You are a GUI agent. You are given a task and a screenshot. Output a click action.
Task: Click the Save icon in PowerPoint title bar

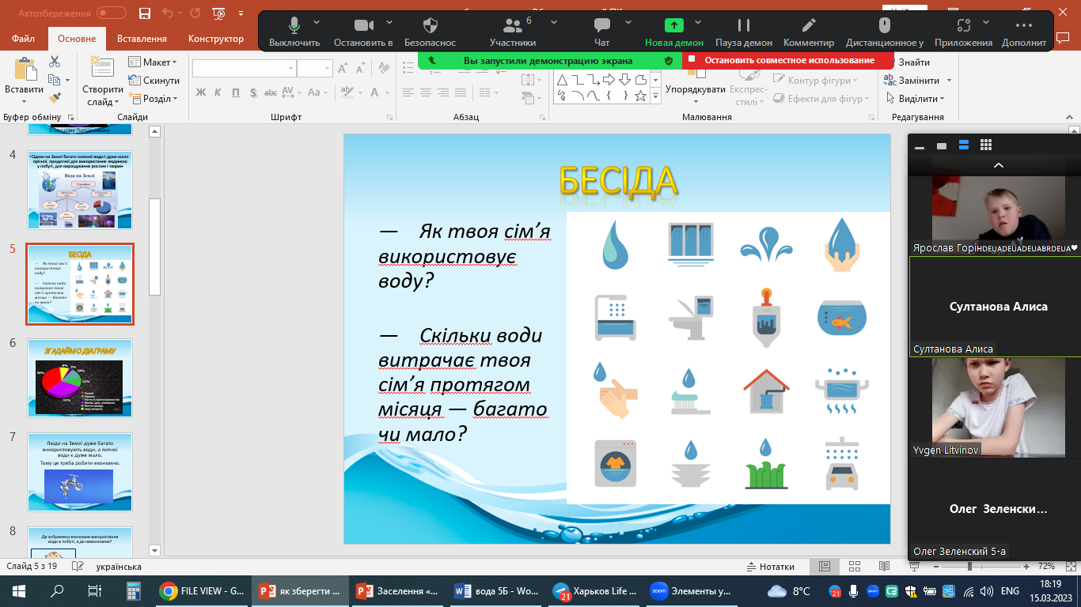click(144, 13)
